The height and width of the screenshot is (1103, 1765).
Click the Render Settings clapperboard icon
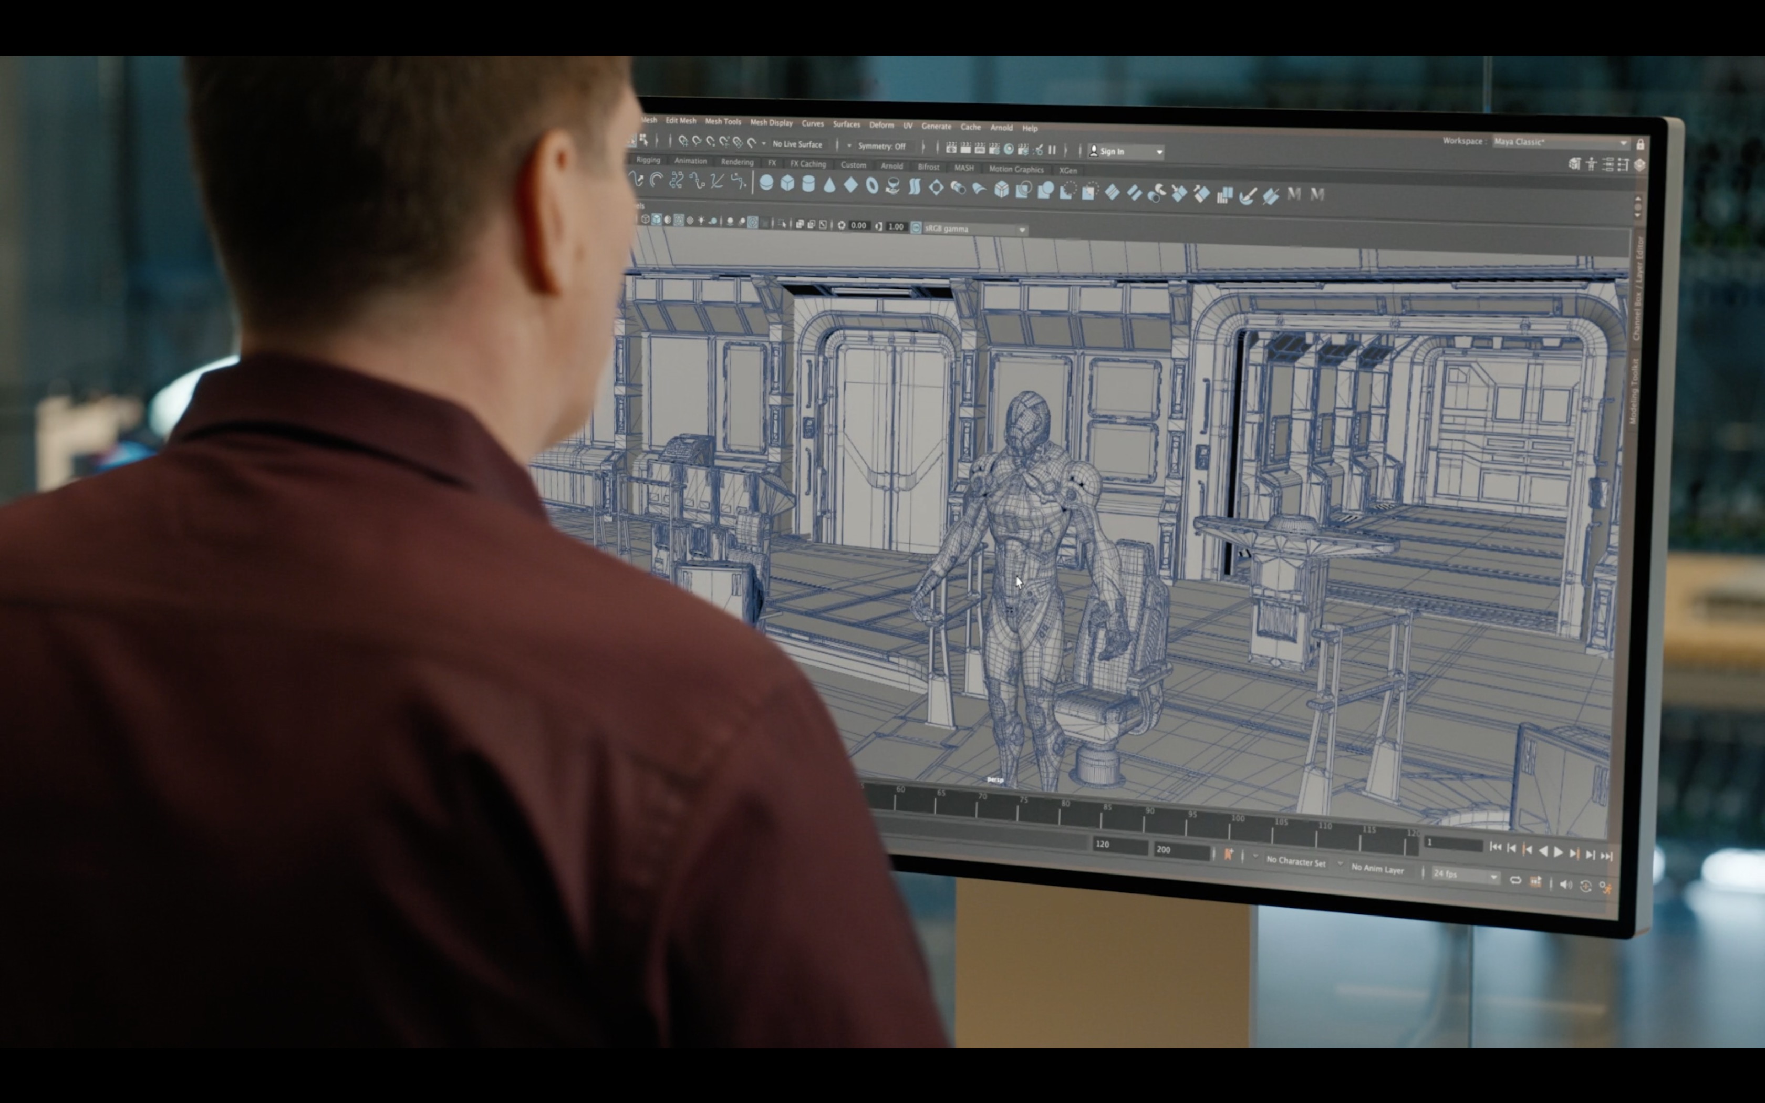(994, 149)
